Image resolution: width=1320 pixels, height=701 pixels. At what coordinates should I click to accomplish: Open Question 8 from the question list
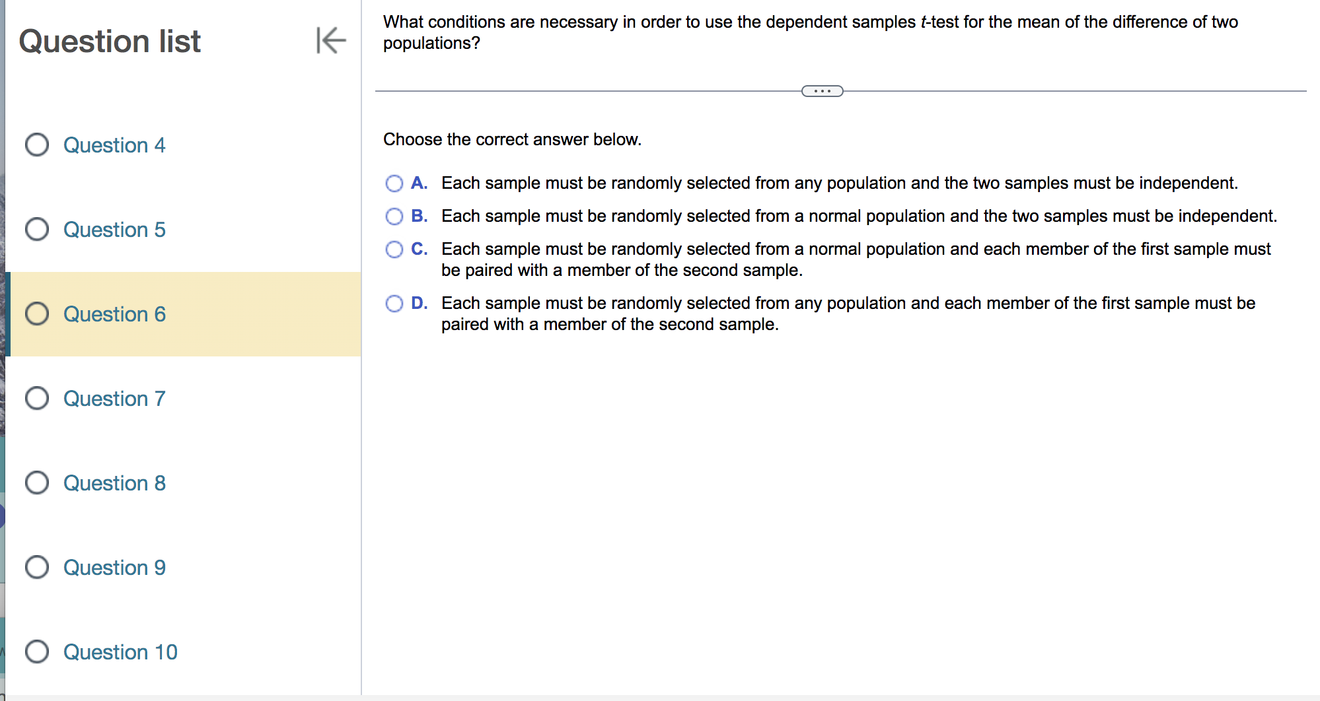pyautogui.click(x=114, y=483)
